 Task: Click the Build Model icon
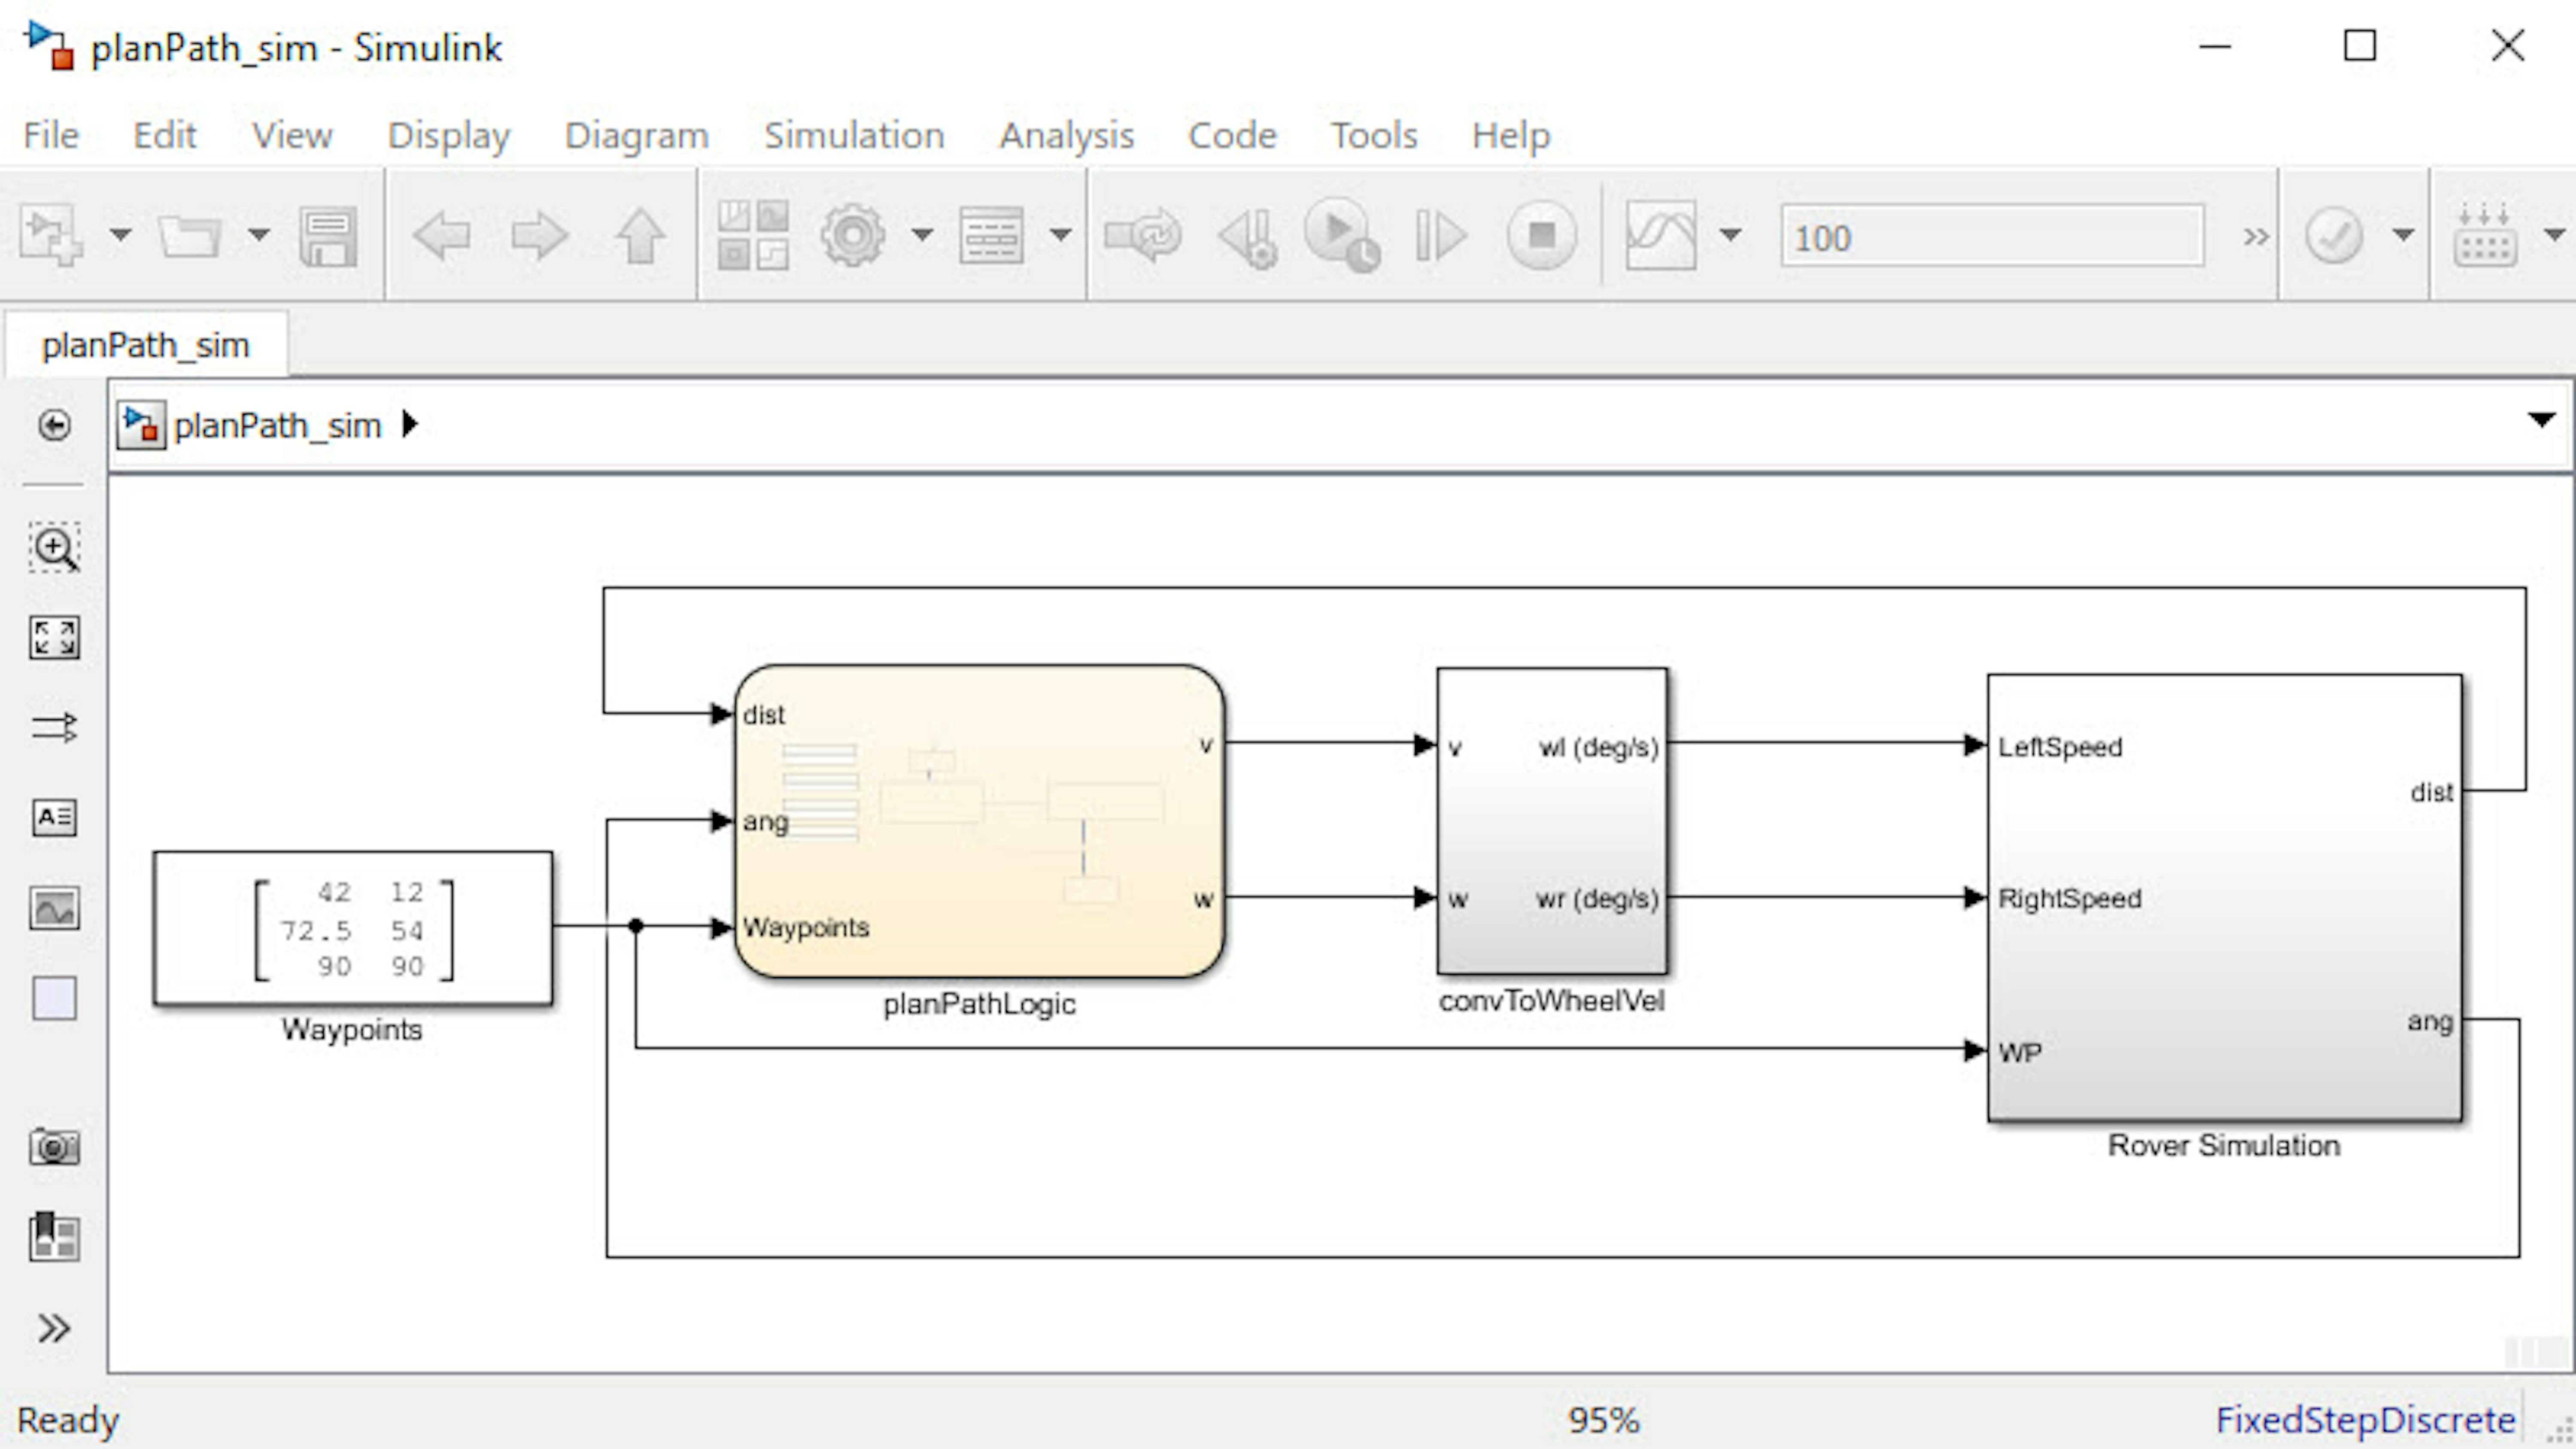[x=2485, y=236]
